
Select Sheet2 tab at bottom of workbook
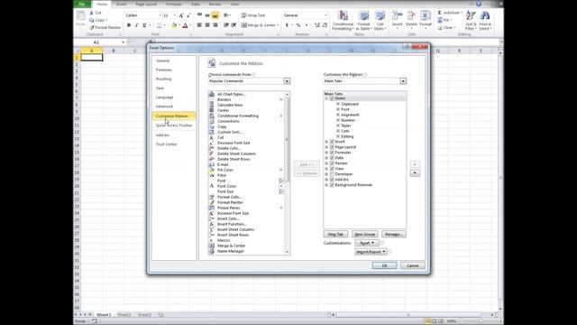tap(124, 315)
